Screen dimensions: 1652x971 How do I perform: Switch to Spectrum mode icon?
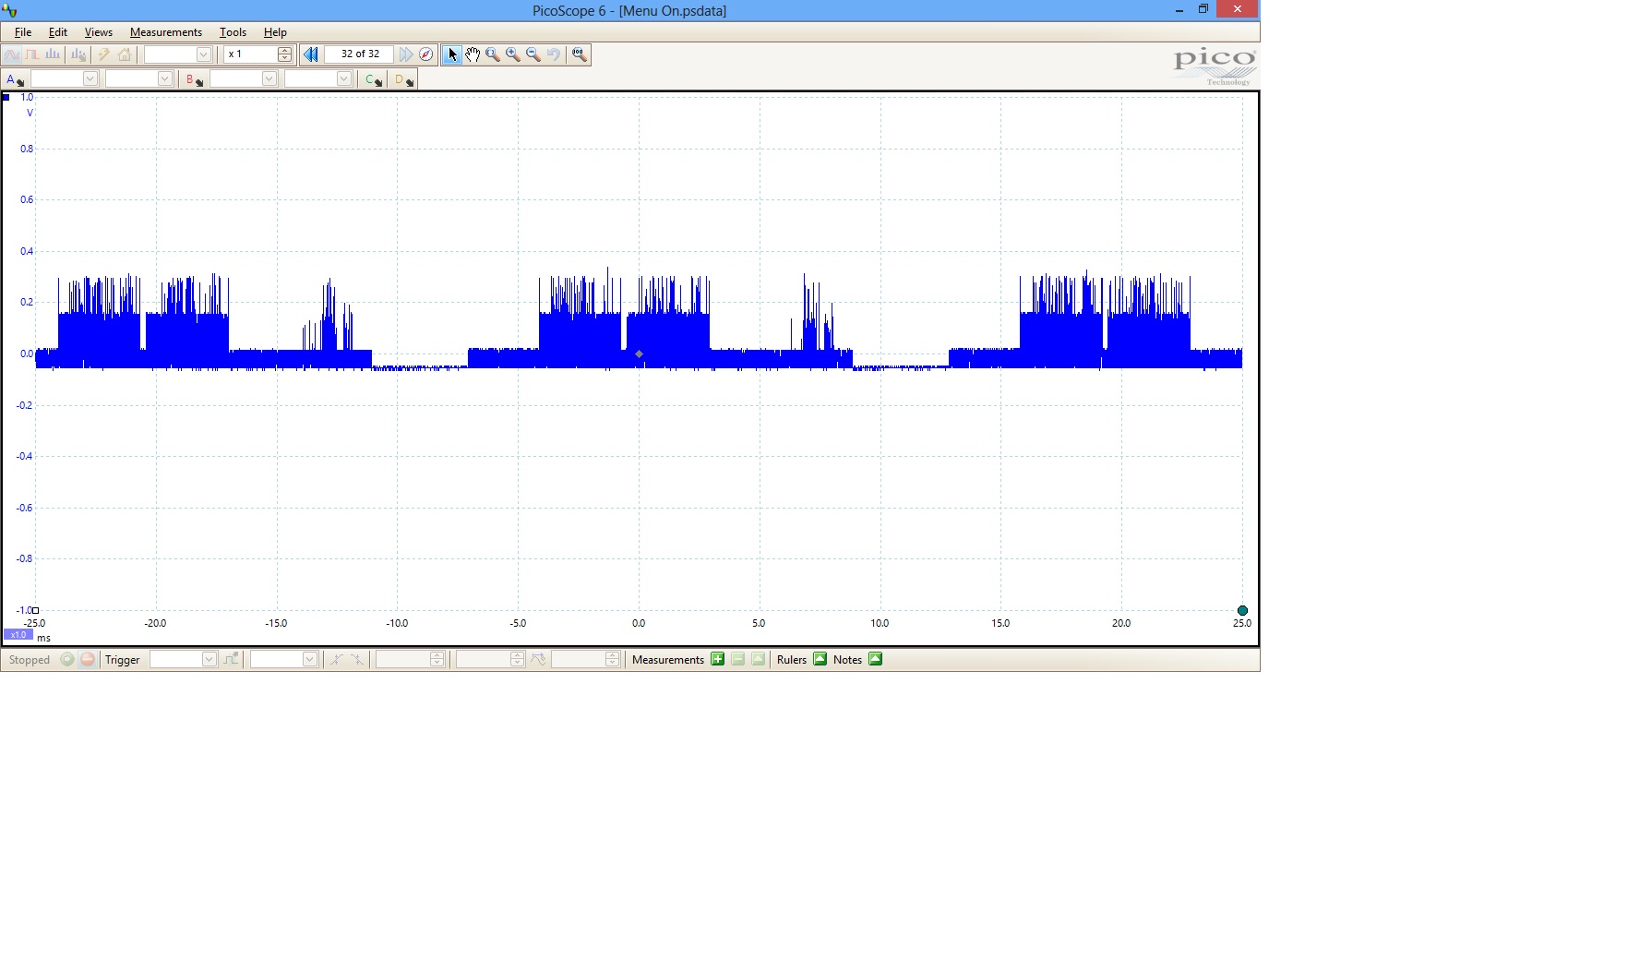click(x=53, y=54)
